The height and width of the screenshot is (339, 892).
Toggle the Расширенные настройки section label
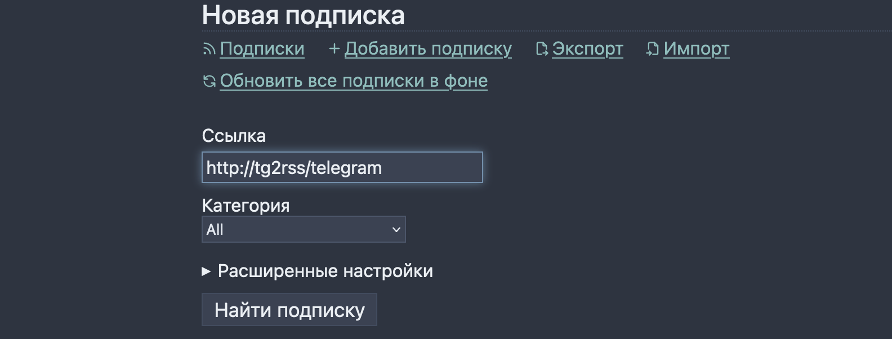click(325, 271)
